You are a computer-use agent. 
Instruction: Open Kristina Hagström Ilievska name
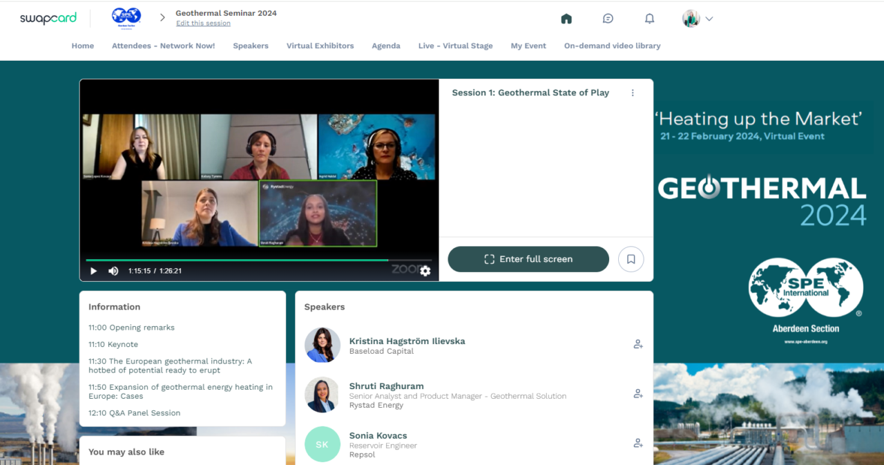coord(407,341)
